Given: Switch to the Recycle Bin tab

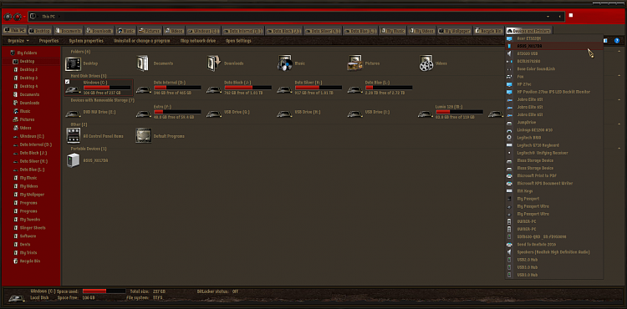Looking at the screenshot, I should tap(488, 31).
